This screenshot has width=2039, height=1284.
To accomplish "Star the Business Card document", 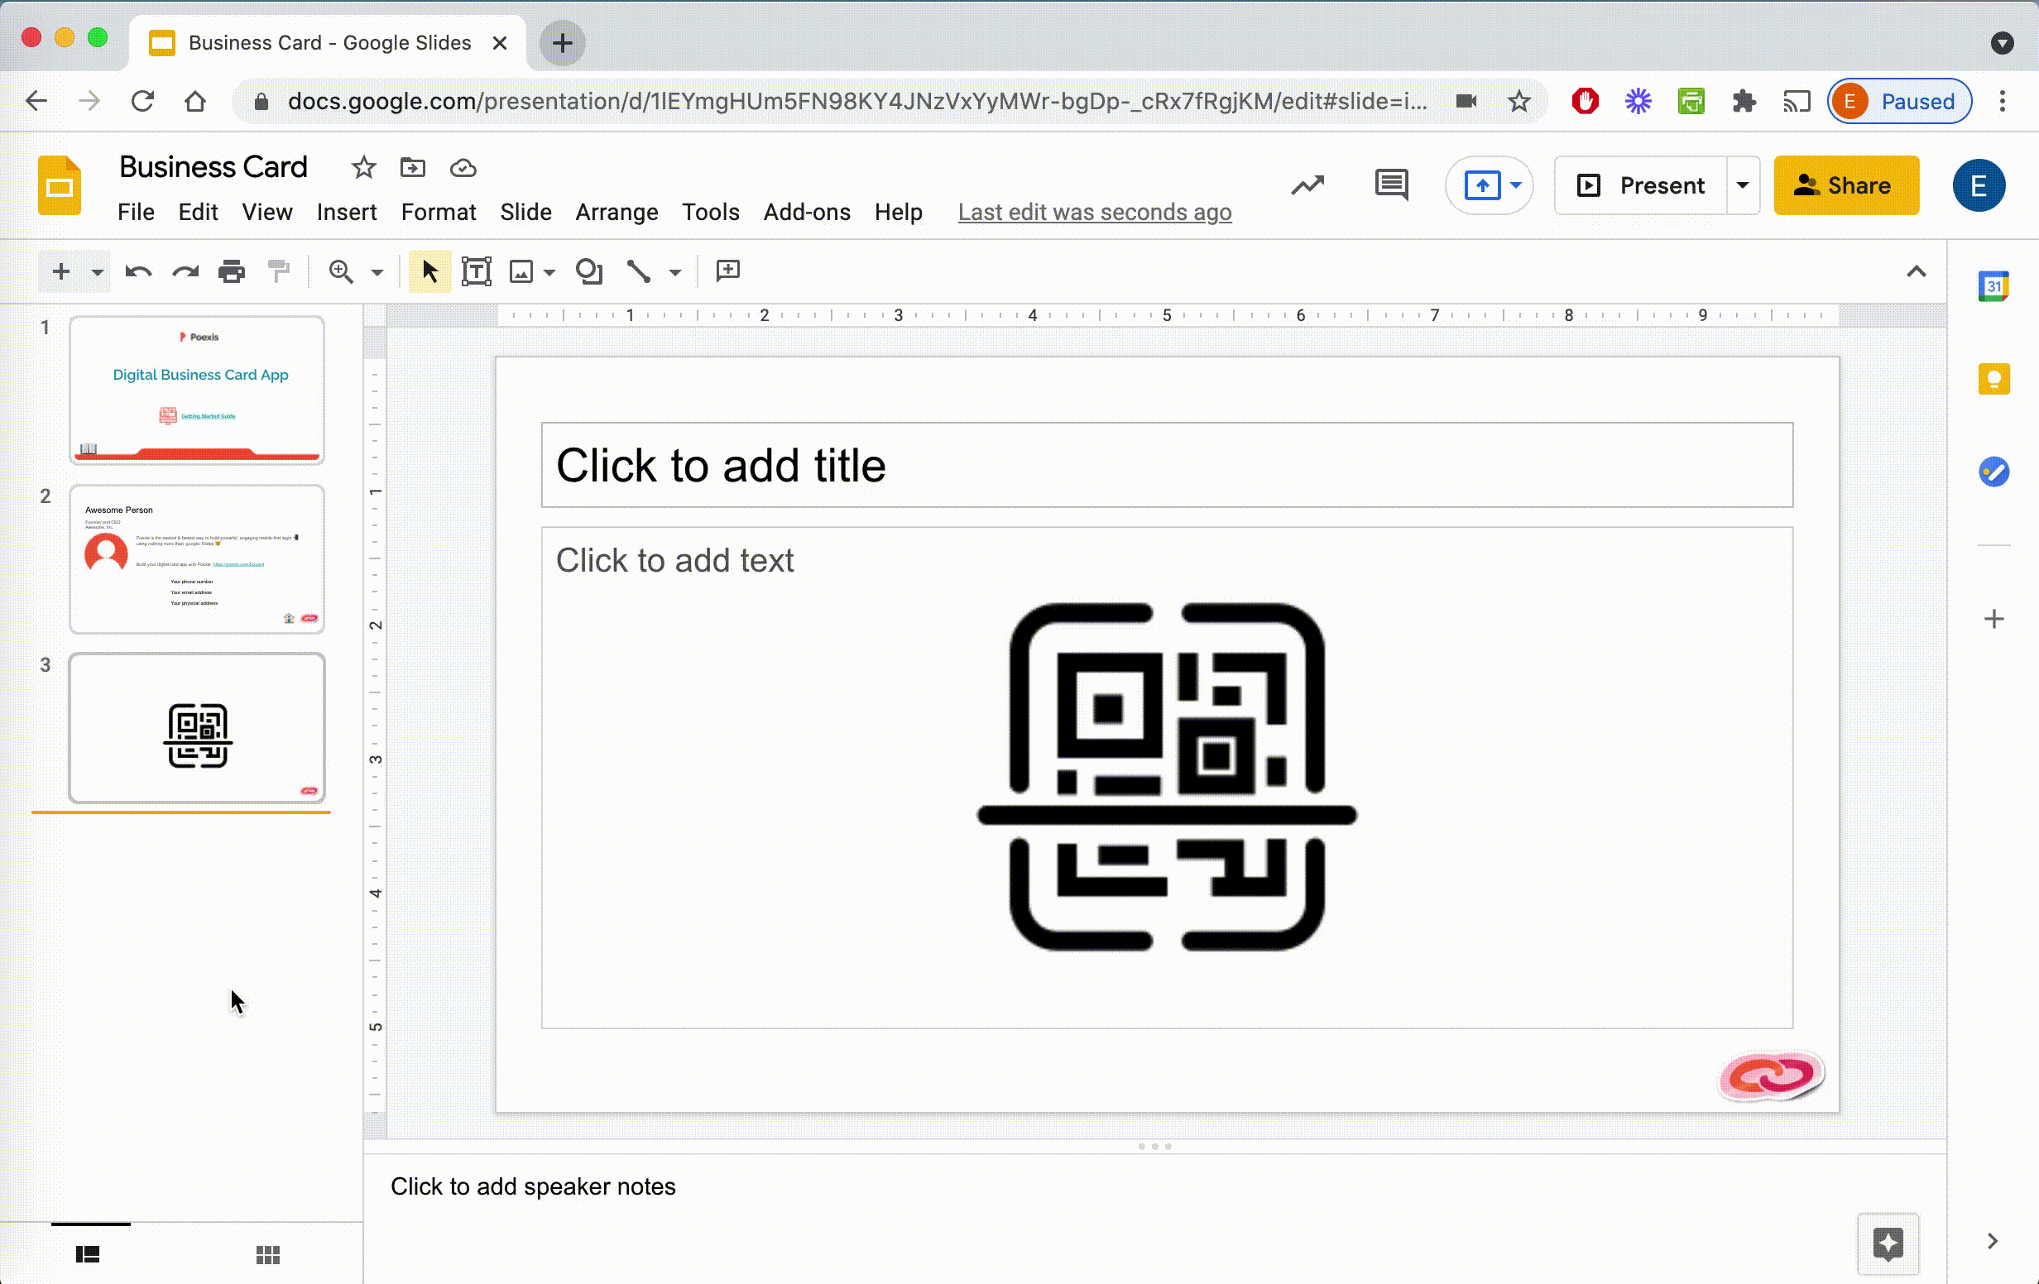I will pyautogui.click(x=364, y=168).
